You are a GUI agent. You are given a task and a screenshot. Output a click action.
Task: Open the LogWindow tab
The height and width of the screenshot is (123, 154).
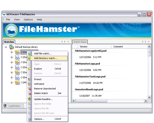tap(13, 106)
